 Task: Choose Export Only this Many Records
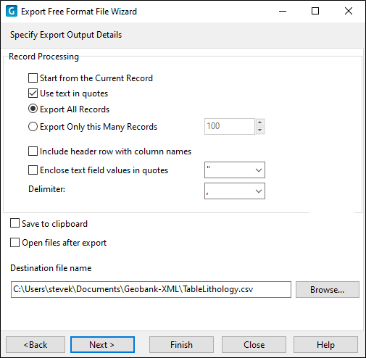(x=33, y=127)
